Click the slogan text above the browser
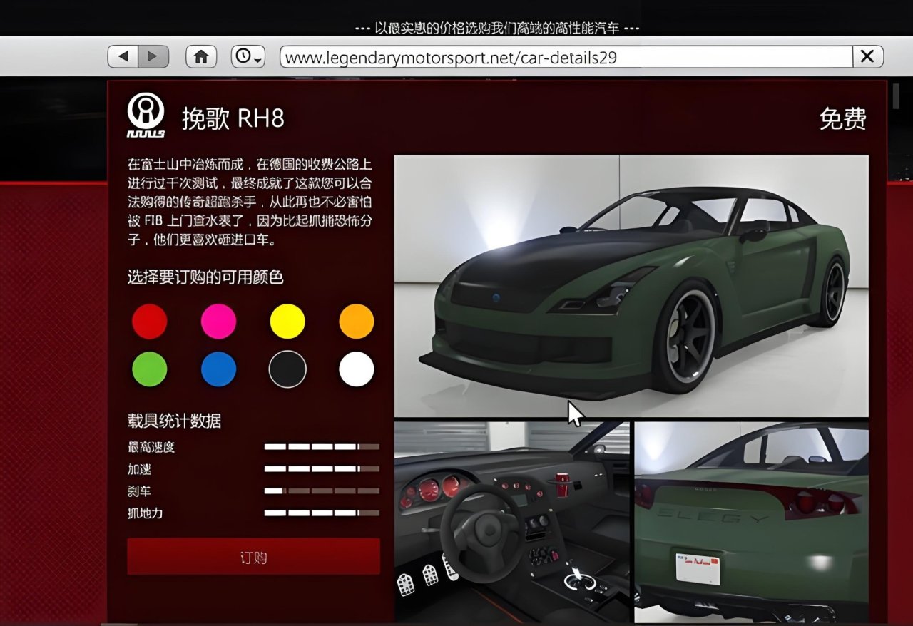Image resolution: width=913 pixels, height=626 pixels. pyautogui.click(x=497, y=29)
